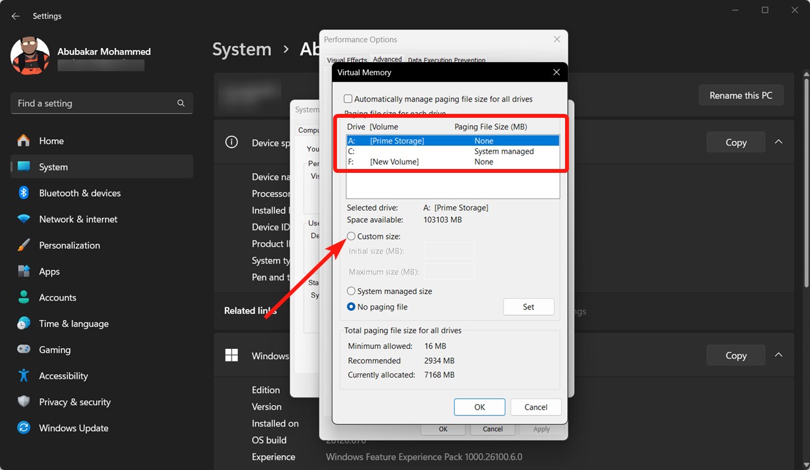
Task: Choose System managed size option
Action: click(351, 291)
